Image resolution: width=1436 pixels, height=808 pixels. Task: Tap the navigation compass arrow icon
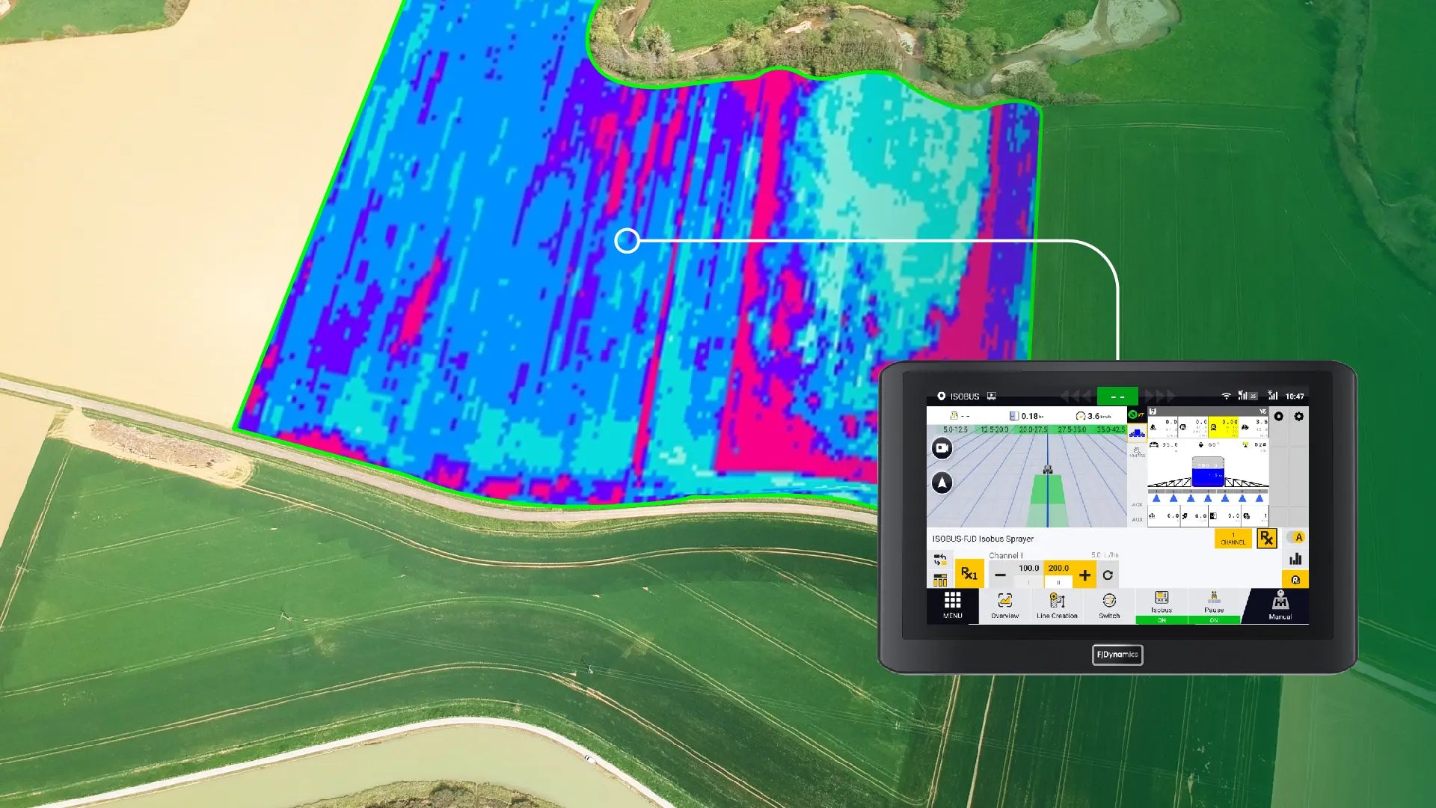(942, 483)
